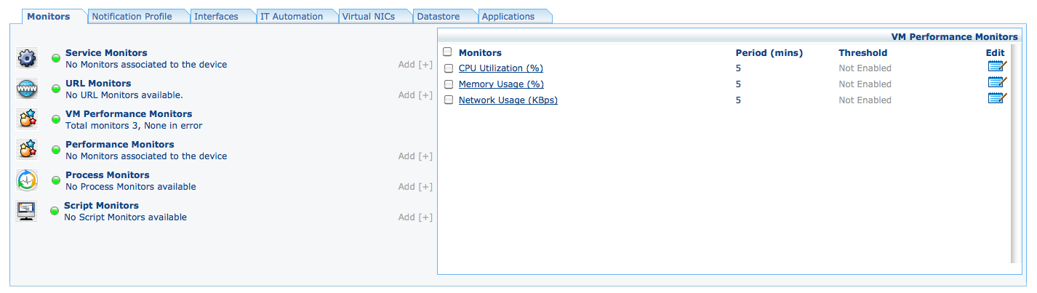Click the VM Performance Monitors icon
This screenshot has width=1037, height=293.
click(x=27, y=119)
